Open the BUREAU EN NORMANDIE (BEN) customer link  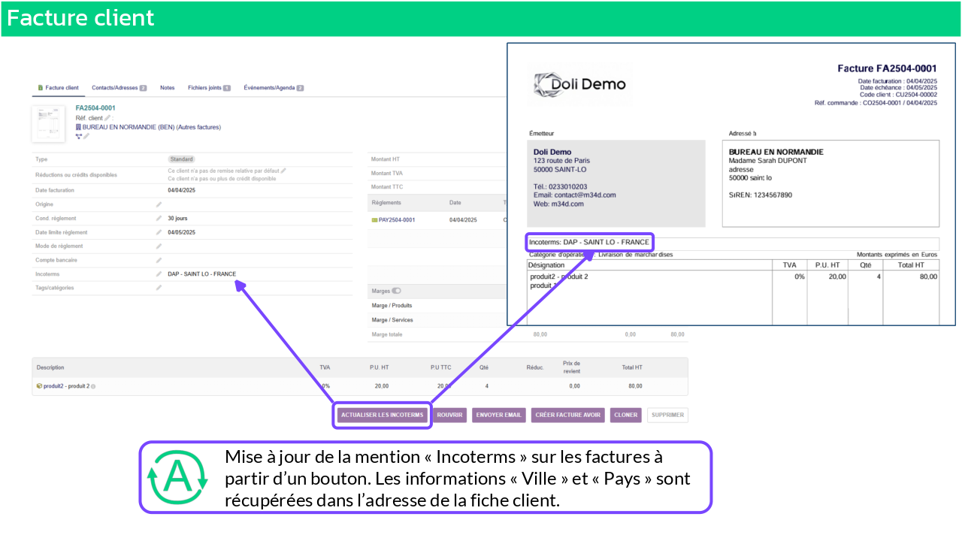129,128
